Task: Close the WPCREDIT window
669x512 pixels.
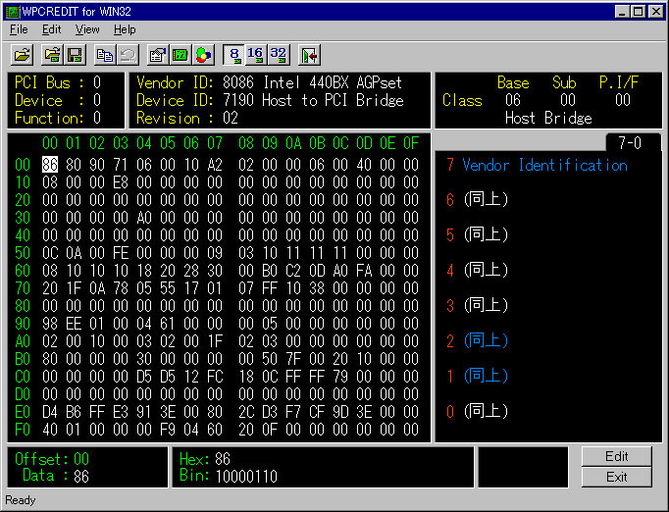Action: pyautogui.click(x=655, y=12)
